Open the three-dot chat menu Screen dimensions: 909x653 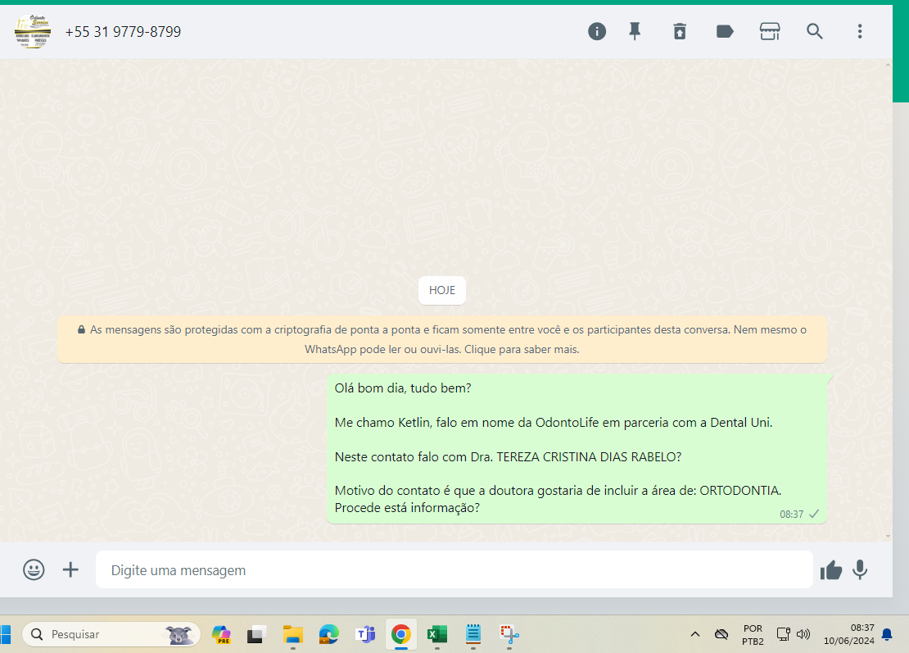pos(860,31)
